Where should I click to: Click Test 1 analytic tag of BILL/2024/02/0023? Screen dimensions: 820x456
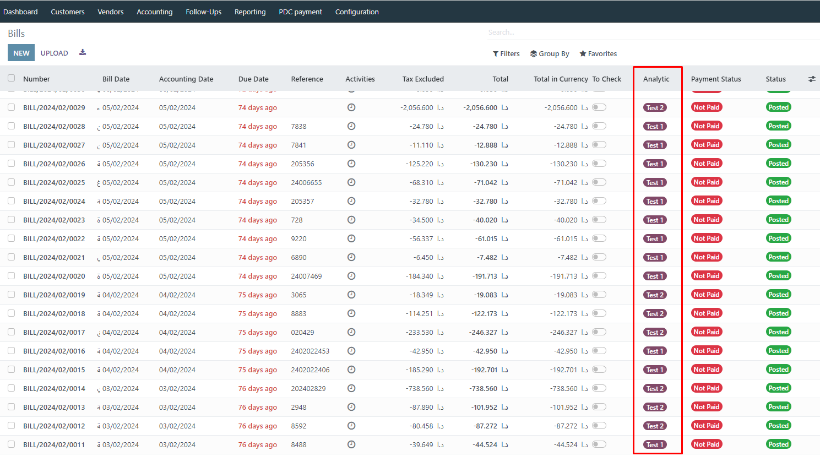(655, 220)
